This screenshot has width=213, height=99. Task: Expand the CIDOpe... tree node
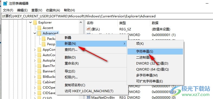pos(35,88)
